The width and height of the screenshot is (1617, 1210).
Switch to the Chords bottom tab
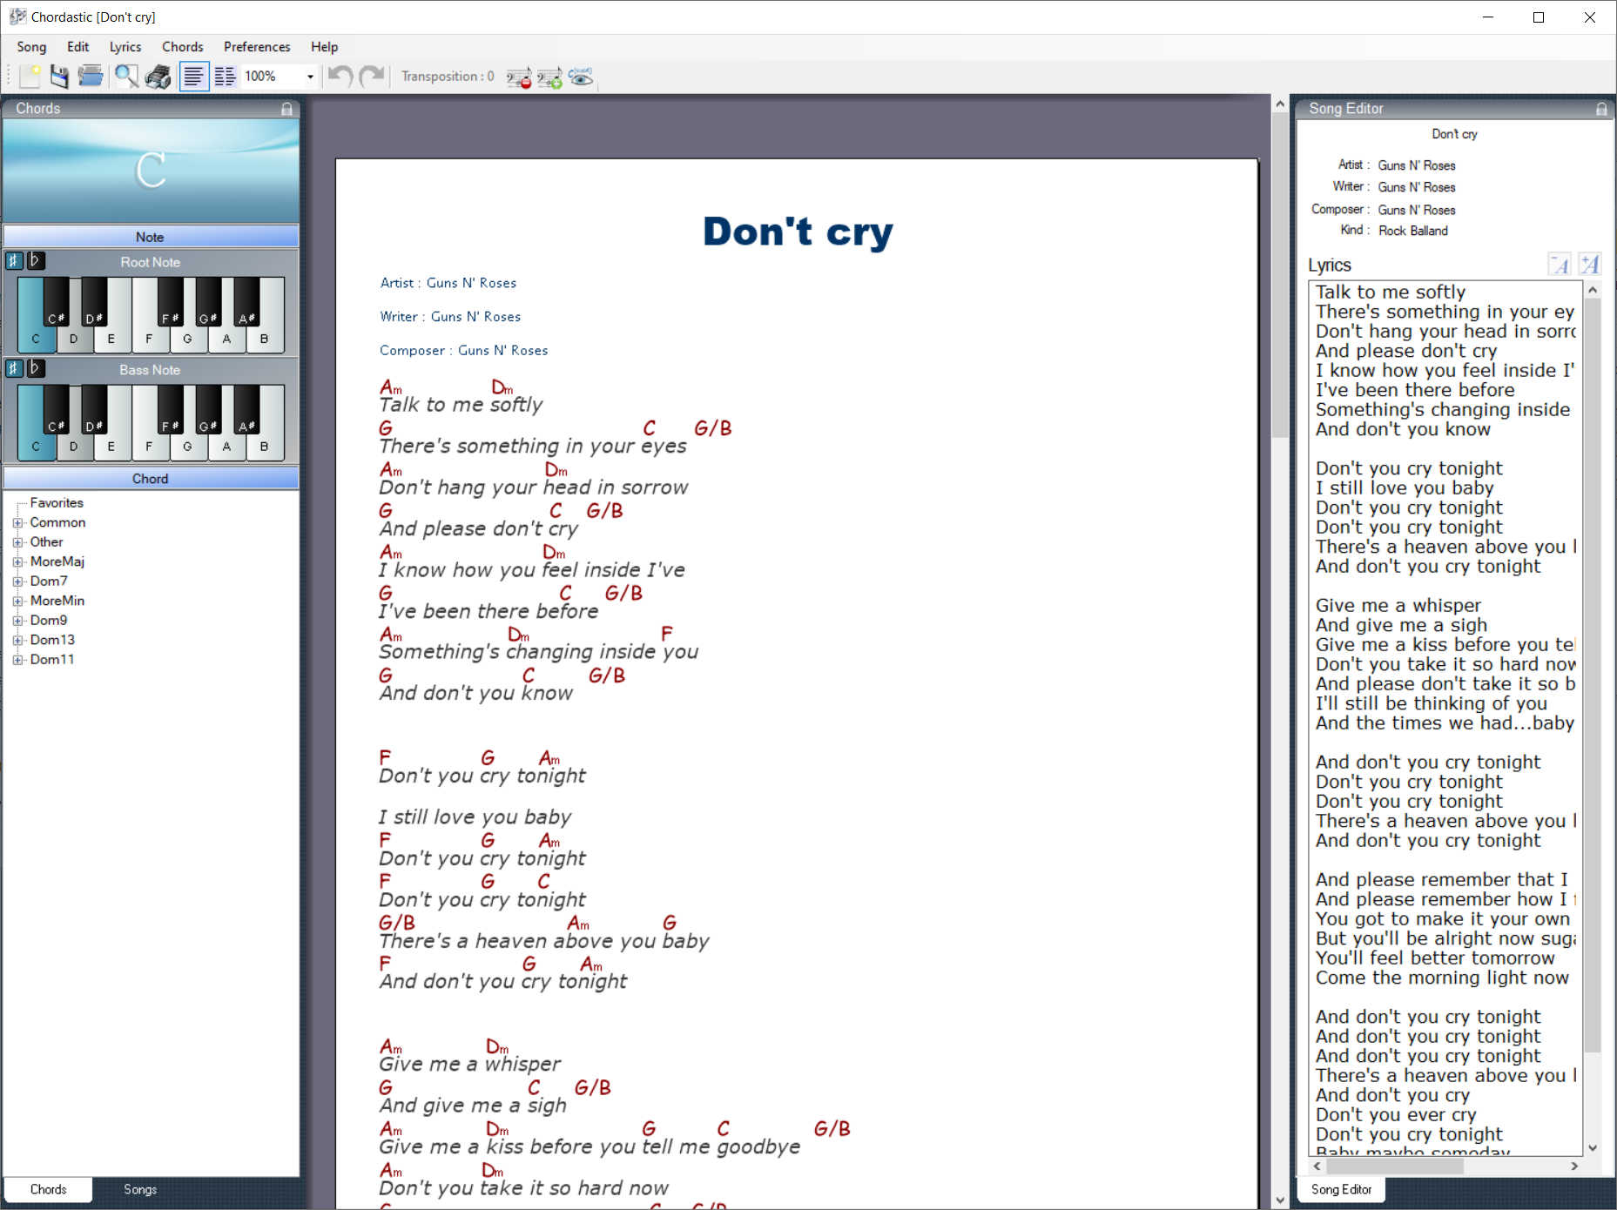49,1190
